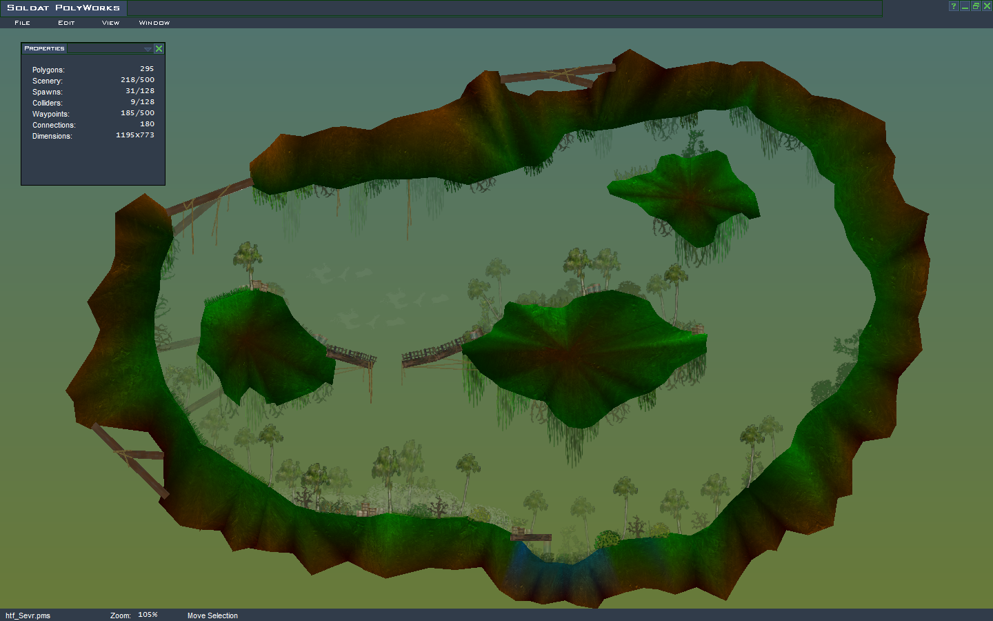This screenshot has width=993, height=621.
Task: Click the Properties panel title tab
Action: coord(44,48)
